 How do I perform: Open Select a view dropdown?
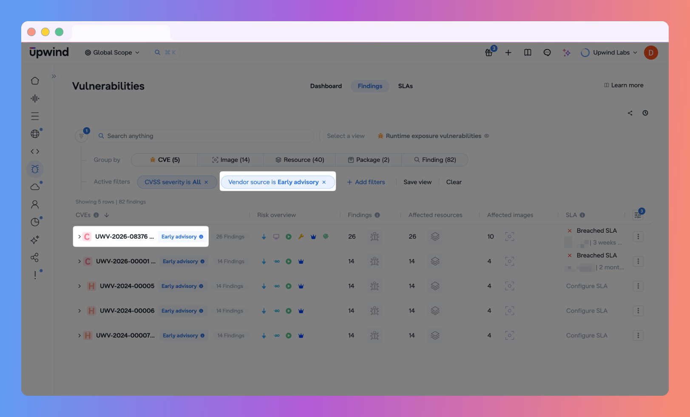346,136
